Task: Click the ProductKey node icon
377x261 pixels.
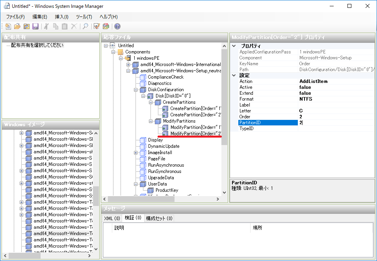Action: coord(150,190)
